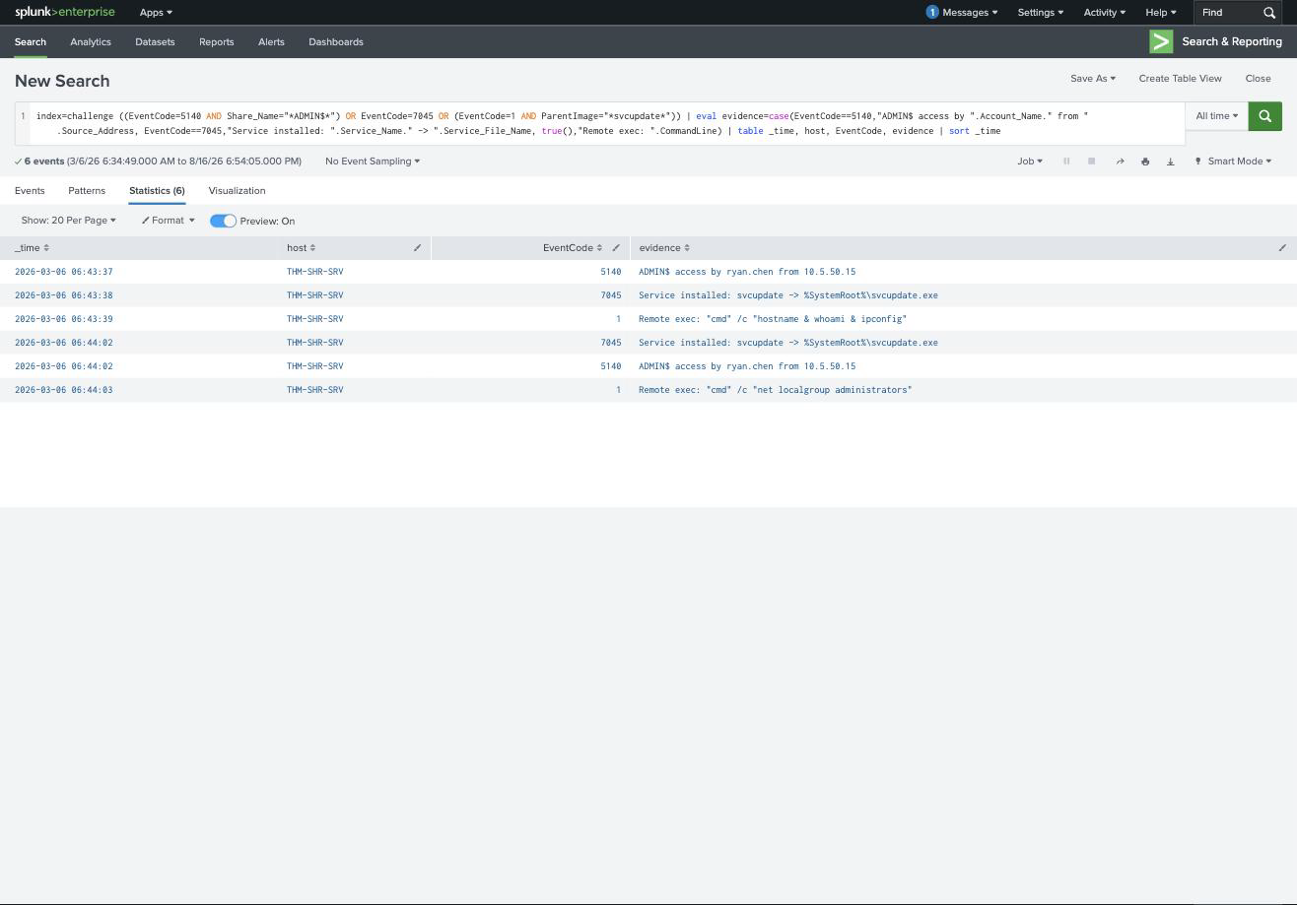Export the search results with download icon
The height and width of the screenshot is (905, 1297).
pyautogui.click(x=1171, y=162)
